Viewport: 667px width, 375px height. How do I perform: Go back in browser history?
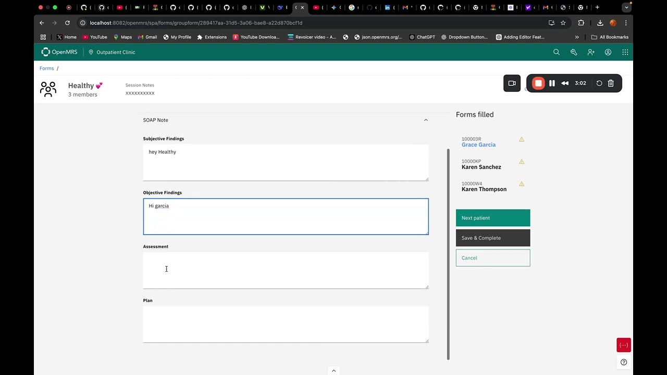(42, 23)
